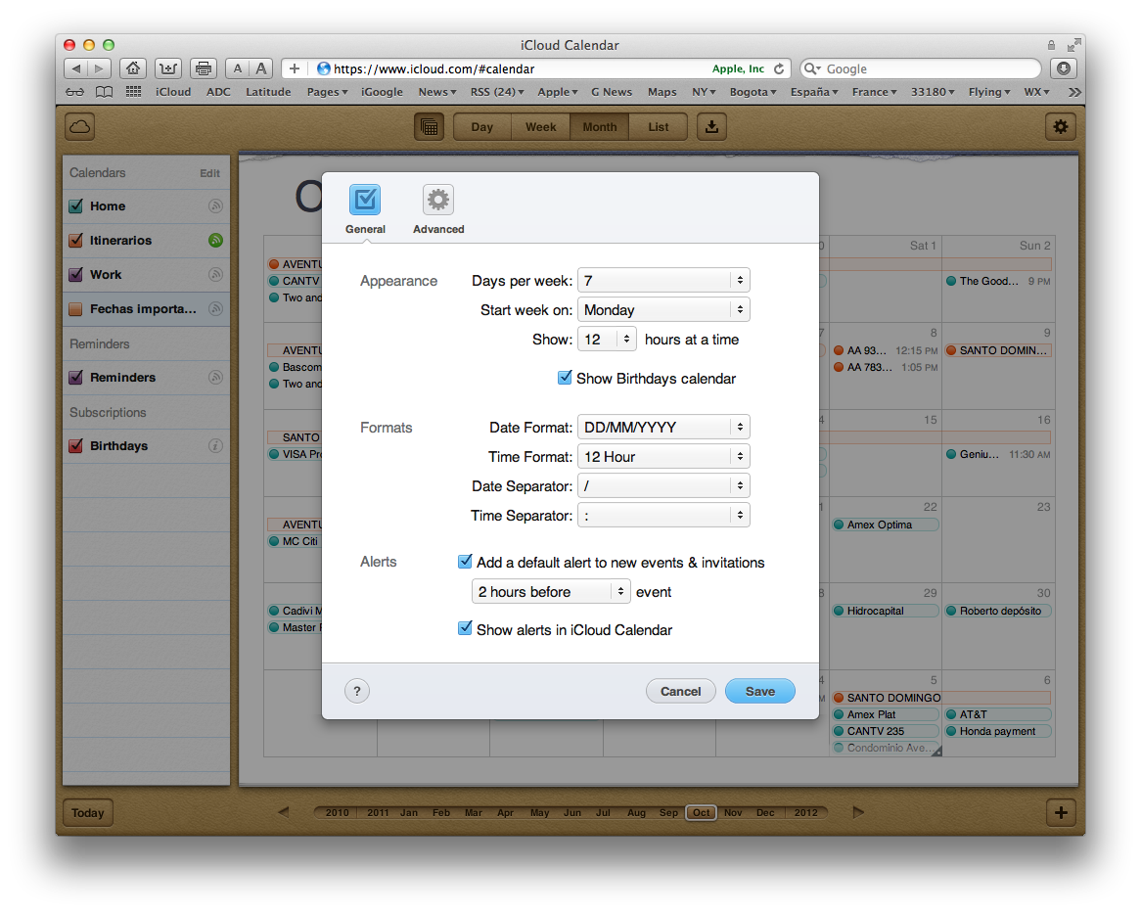Open the 2 hours before alert dropdown
Screen dimensions: 1141x913
click(550, 591)
